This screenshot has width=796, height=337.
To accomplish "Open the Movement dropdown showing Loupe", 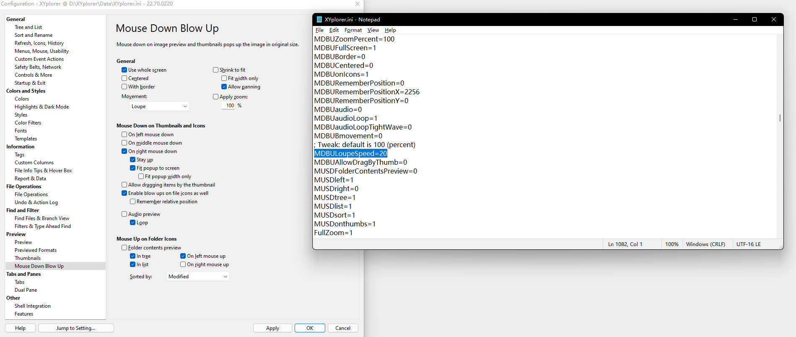I will [x=159, y=106].
